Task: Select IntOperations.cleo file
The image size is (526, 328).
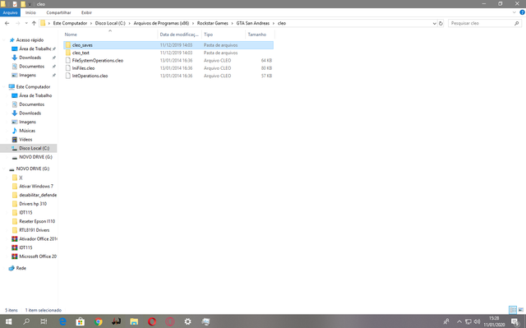Action: [168, 76]
